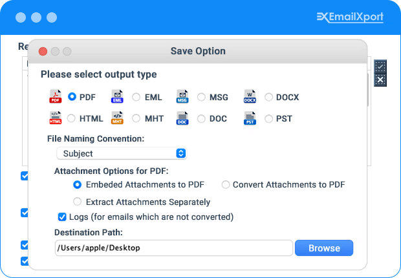The width and height of the screenshot is (401, 278).
Task: Open the Subject file naming dropdown
Action: 122,153
